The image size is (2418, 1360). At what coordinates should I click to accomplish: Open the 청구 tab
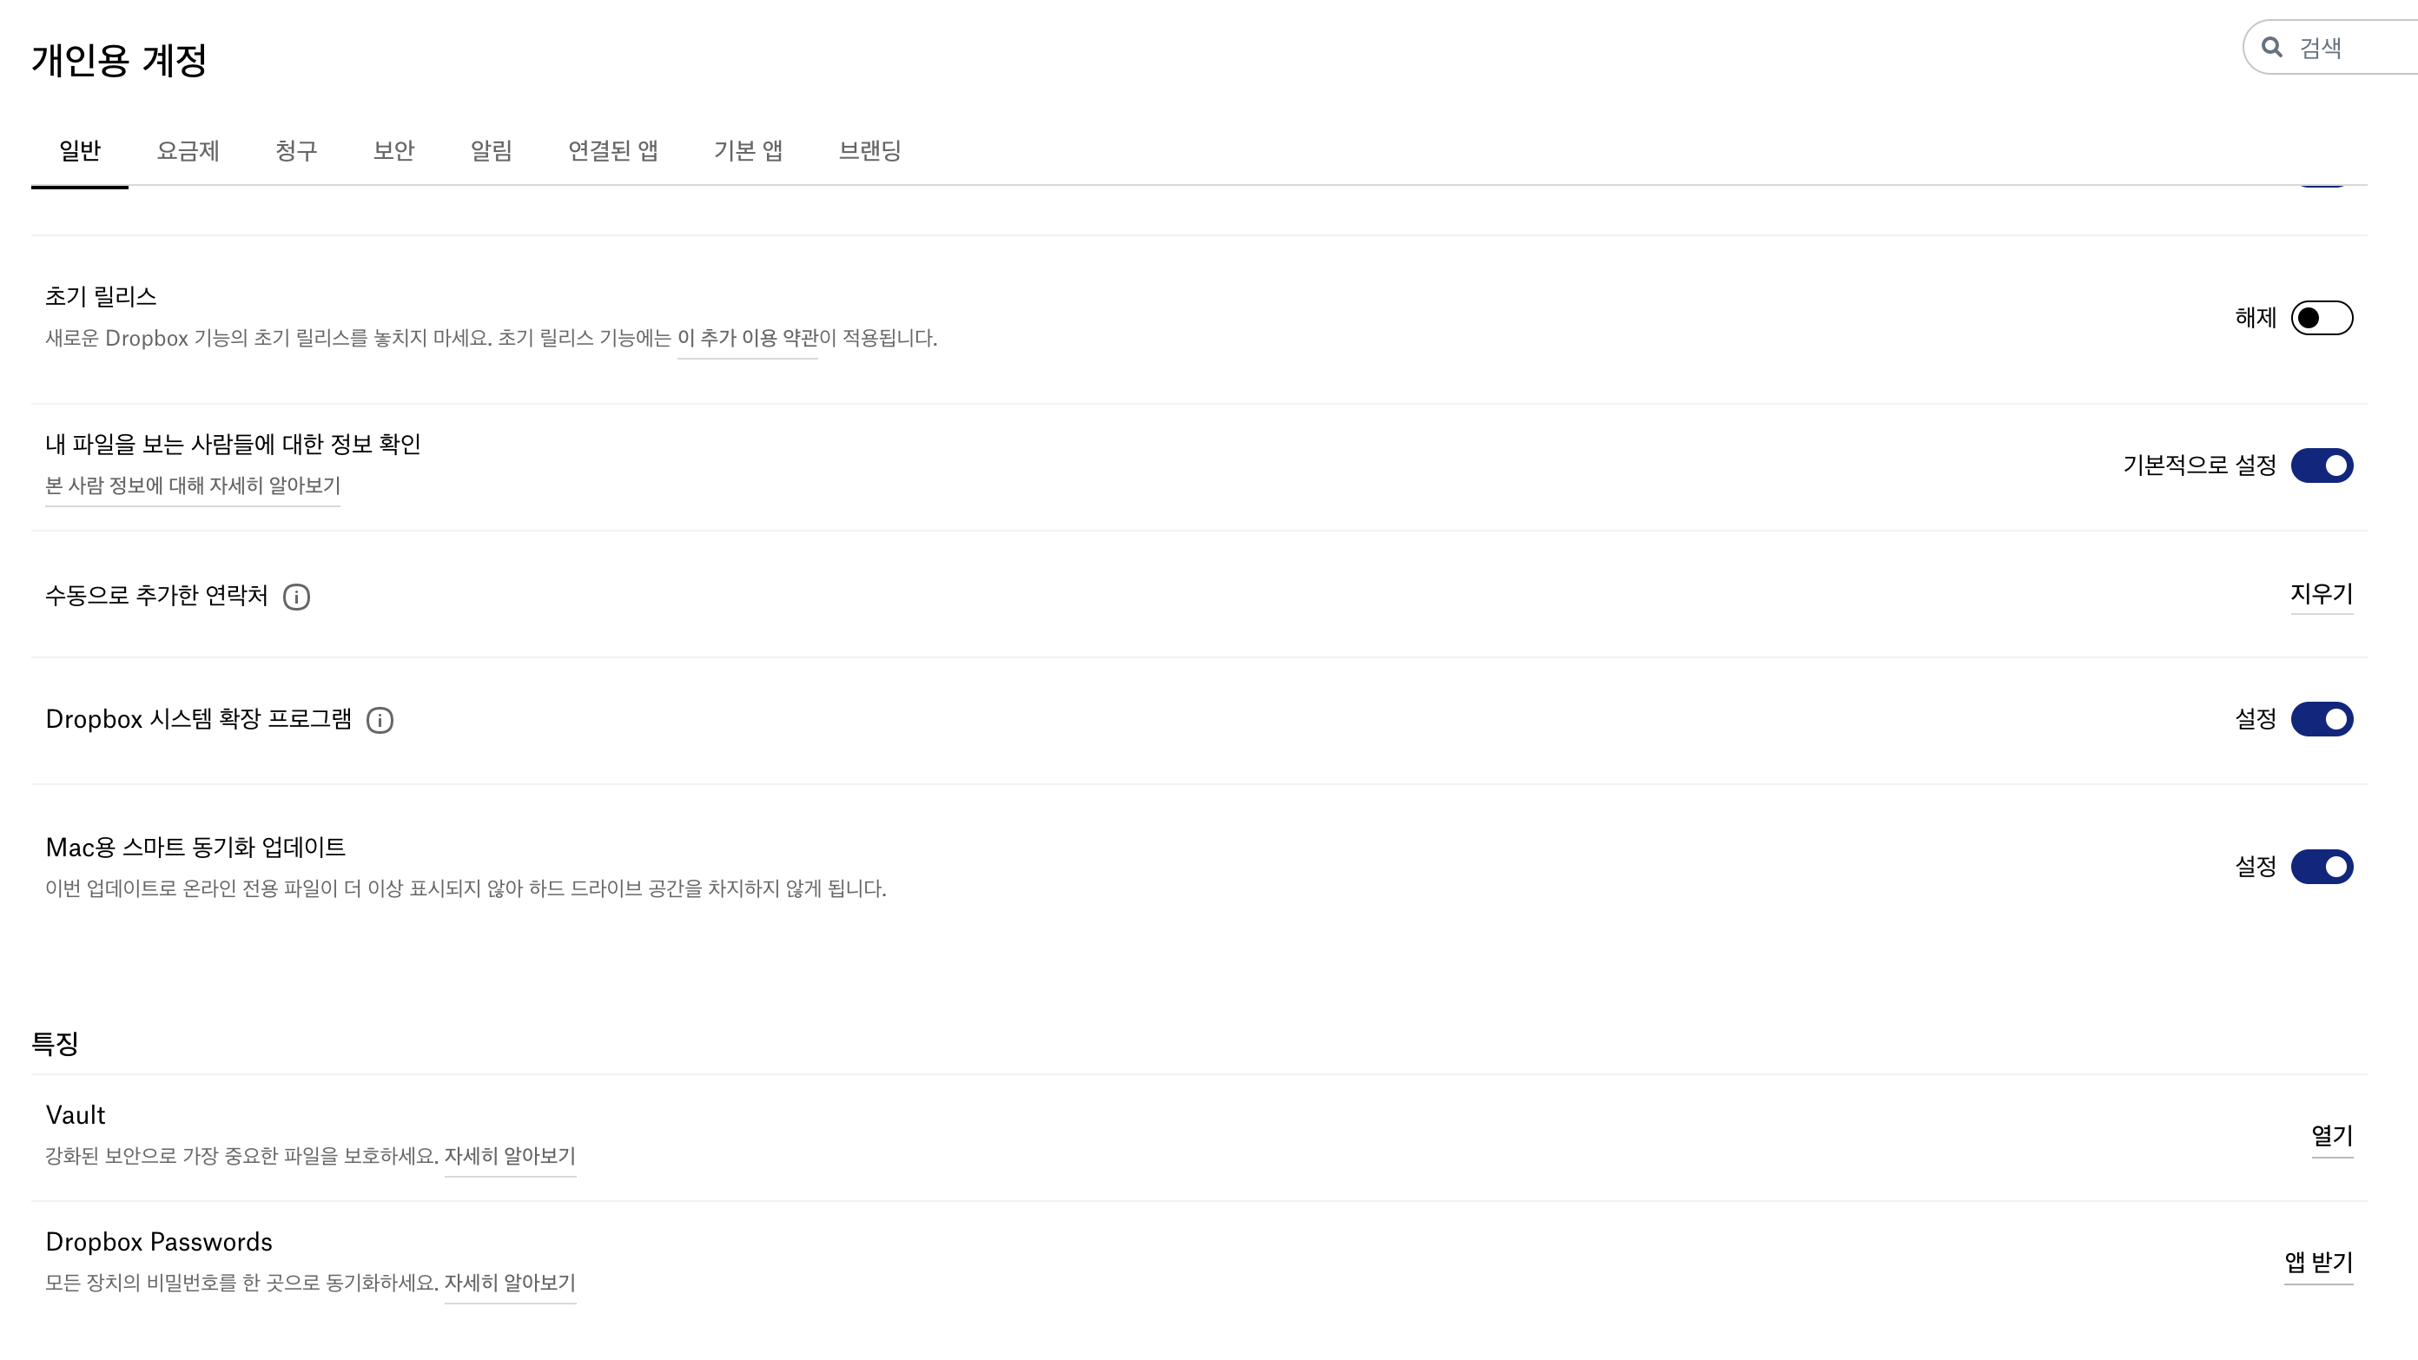pos(295,150)
